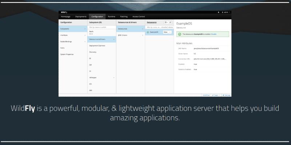Screen dimensions: 291x145
Task: Select the Deployment Scanners subsystem
Action: pyautogui.click(x=97, y=46)
